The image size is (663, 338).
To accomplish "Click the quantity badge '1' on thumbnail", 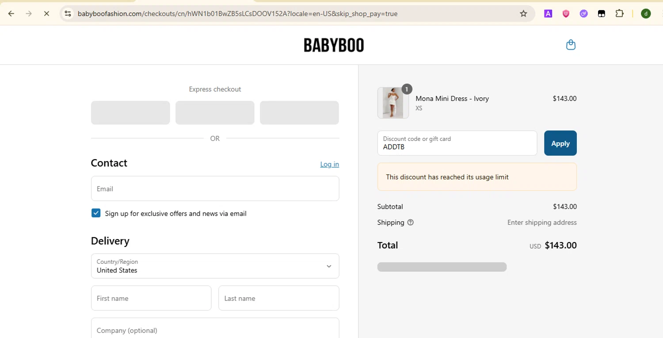I will [x=407, y=89].
